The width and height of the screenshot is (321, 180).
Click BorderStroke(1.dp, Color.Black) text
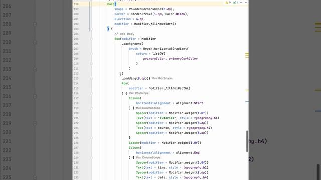tap(159, 14)
